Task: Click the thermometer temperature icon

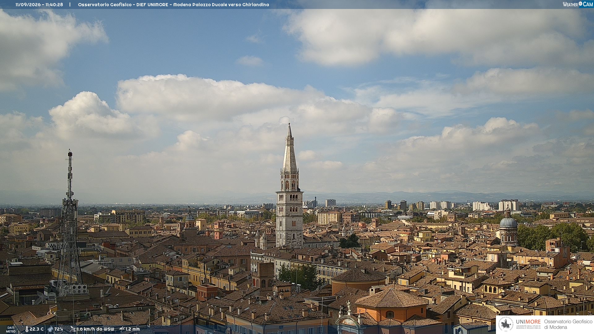Action: click(x=27, y=329)
